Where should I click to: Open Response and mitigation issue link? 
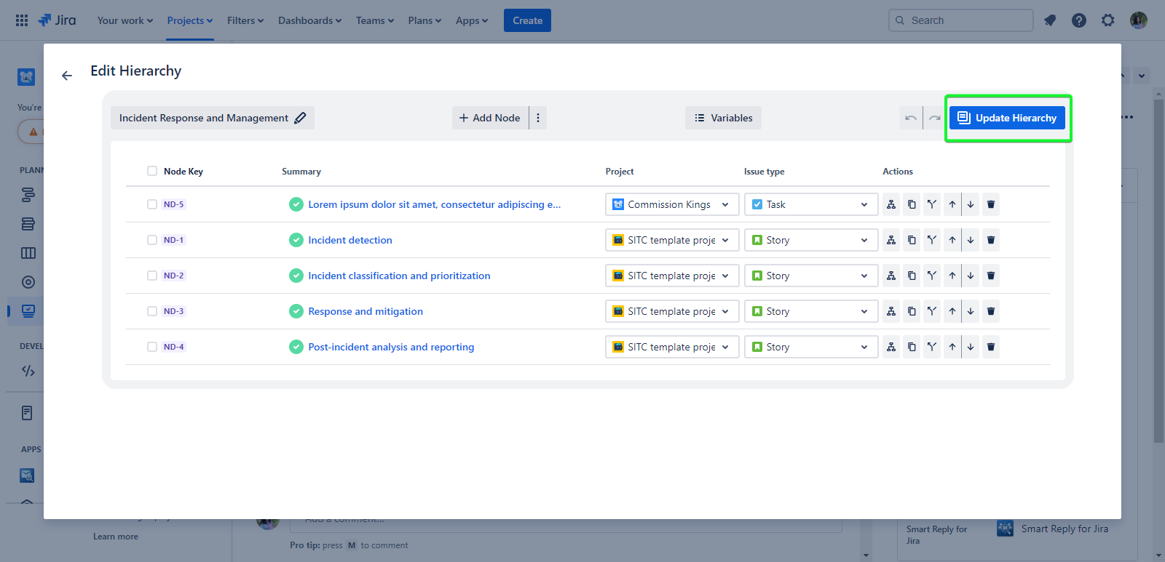[x=366, y=311]
